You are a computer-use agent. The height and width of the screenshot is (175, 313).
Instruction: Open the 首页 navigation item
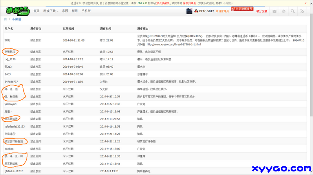(36, 11)
